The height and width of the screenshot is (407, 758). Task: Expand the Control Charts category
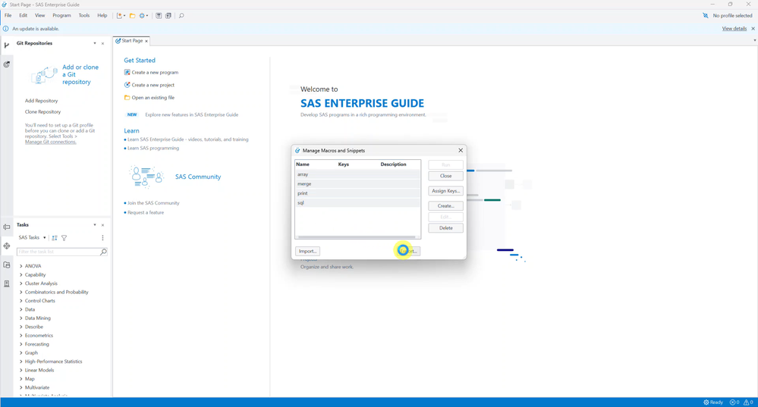point(20,301)
